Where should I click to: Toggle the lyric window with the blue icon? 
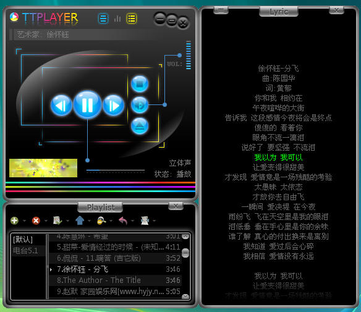click(x=103, y=19)
